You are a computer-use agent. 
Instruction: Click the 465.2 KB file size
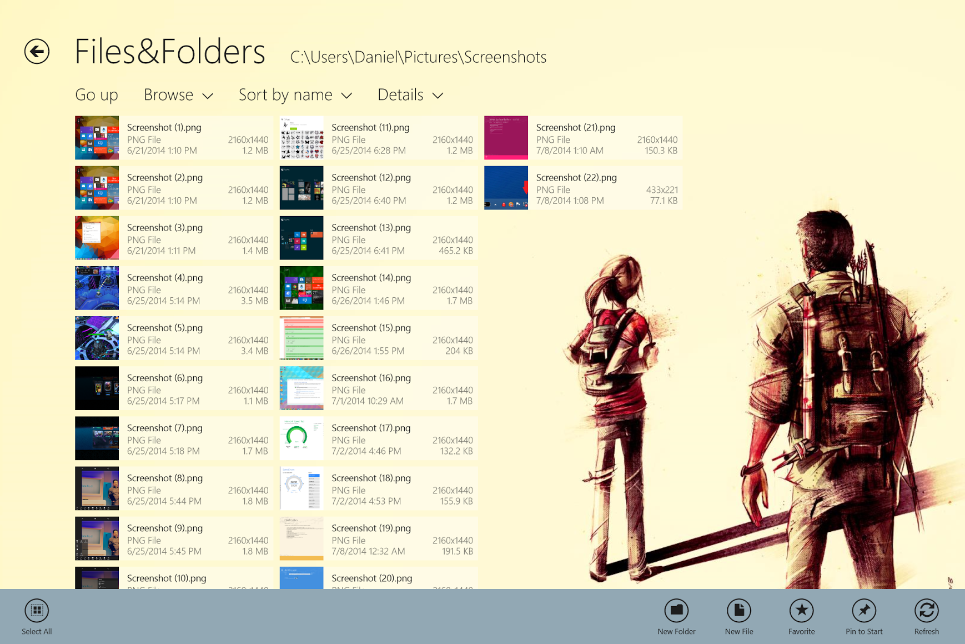[456, 251]
